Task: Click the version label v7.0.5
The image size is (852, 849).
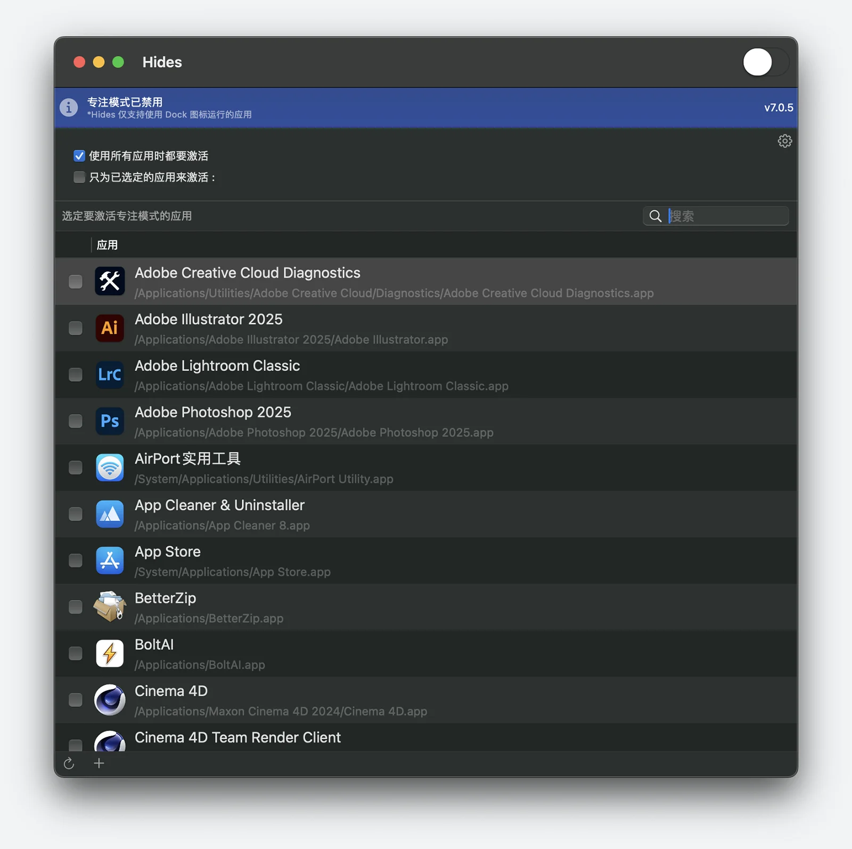Action: coord(779,108)
